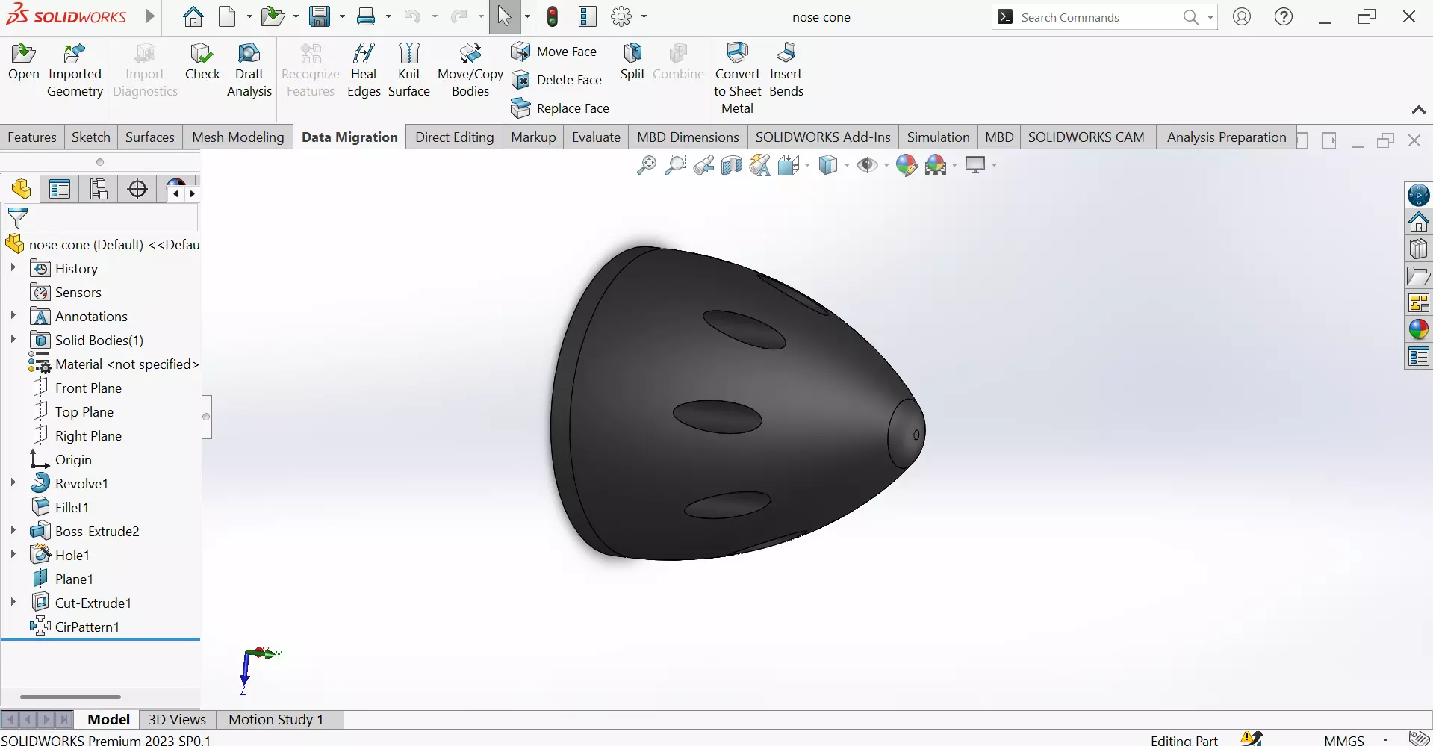Click the Imported Geometry tool
The image size is (1433, 746).
click(x=75, y=70)
